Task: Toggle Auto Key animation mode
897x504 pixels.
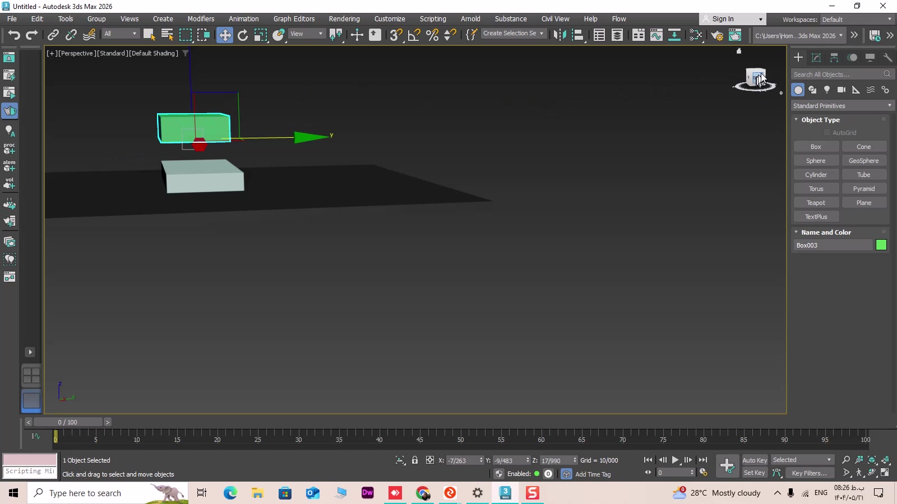Action: click(x=755, y=460)
